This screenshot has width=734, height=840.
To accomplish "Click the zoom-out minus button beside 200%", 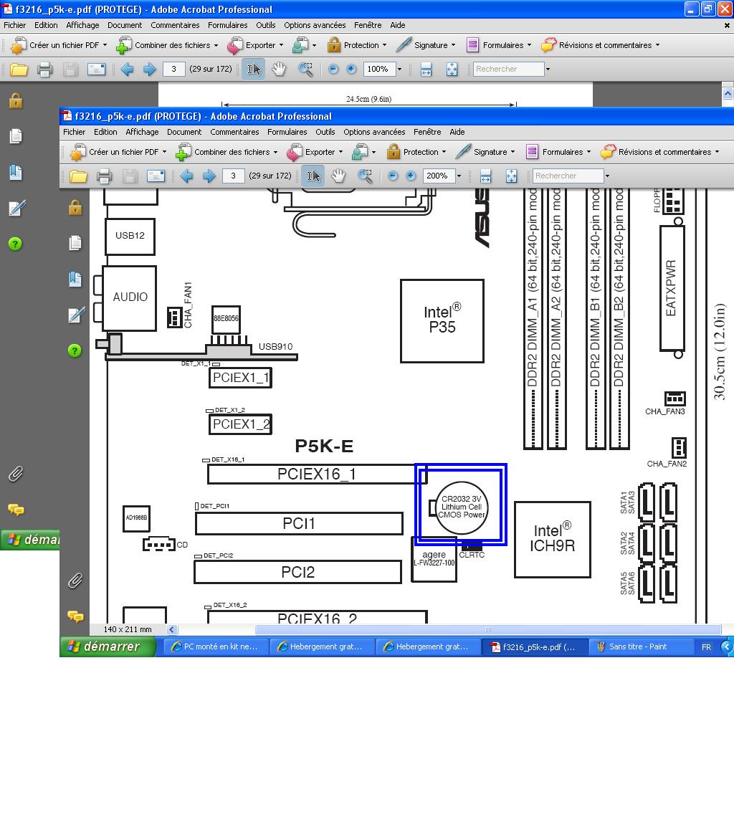I will pos(393,176).
